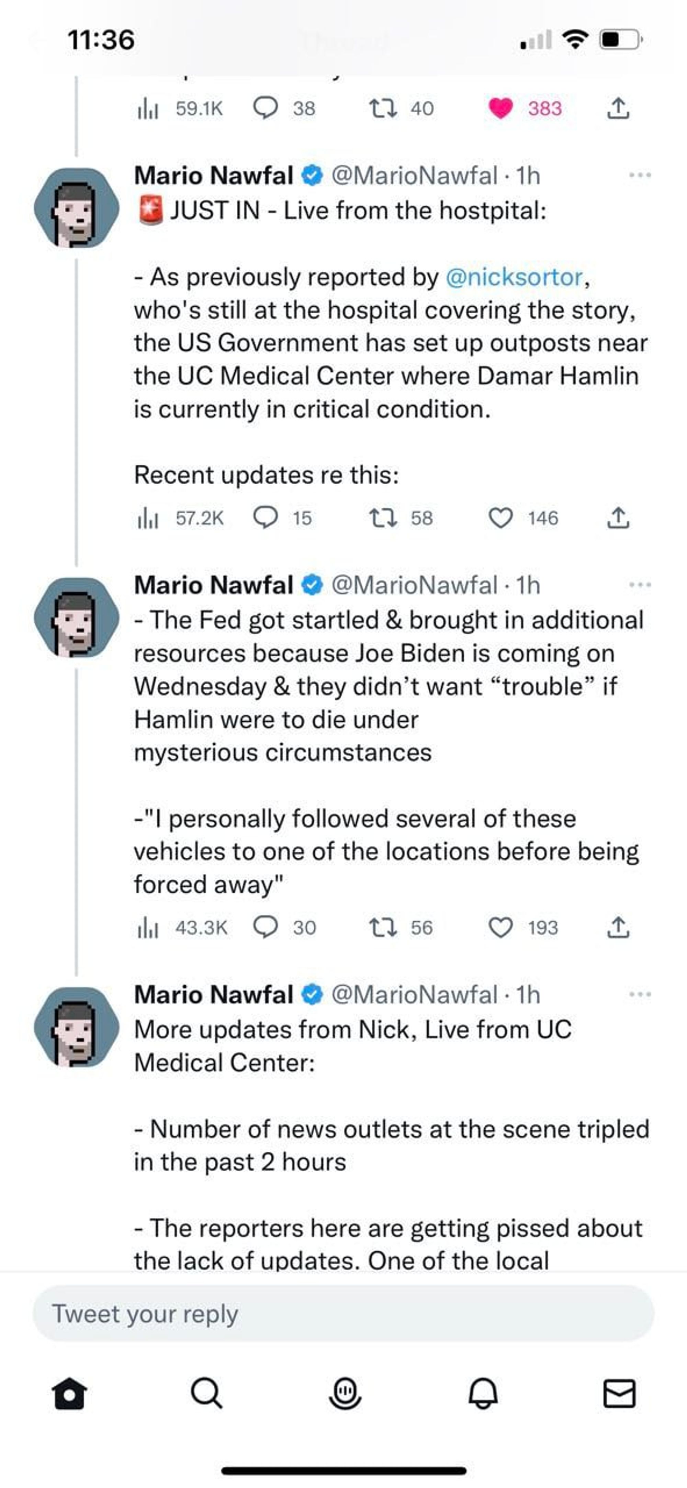Unlike the tweet with 383 likes
687x1488 pixels.
click(500, 108)
